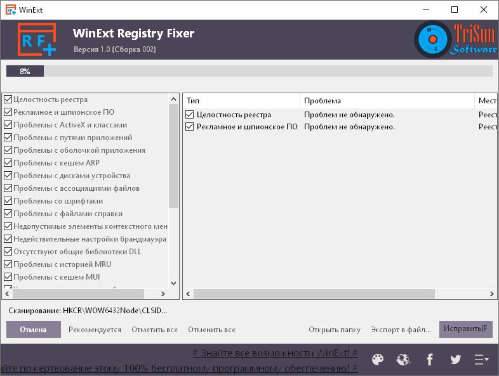Click the 'WinExt Registry Fixer' heading
This screenshot has height=376, width=499.
coord(133,34)
